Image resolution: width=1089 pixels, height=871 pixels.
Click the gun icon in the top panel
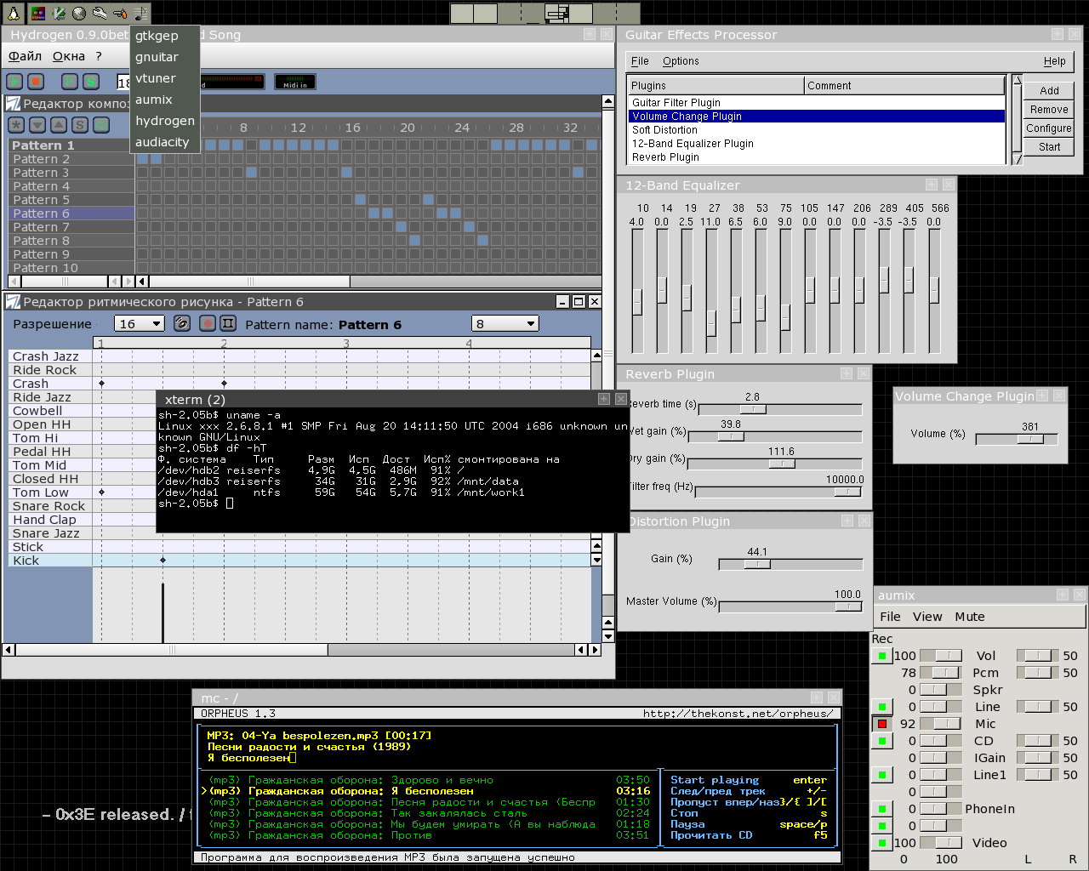[120, 13]
